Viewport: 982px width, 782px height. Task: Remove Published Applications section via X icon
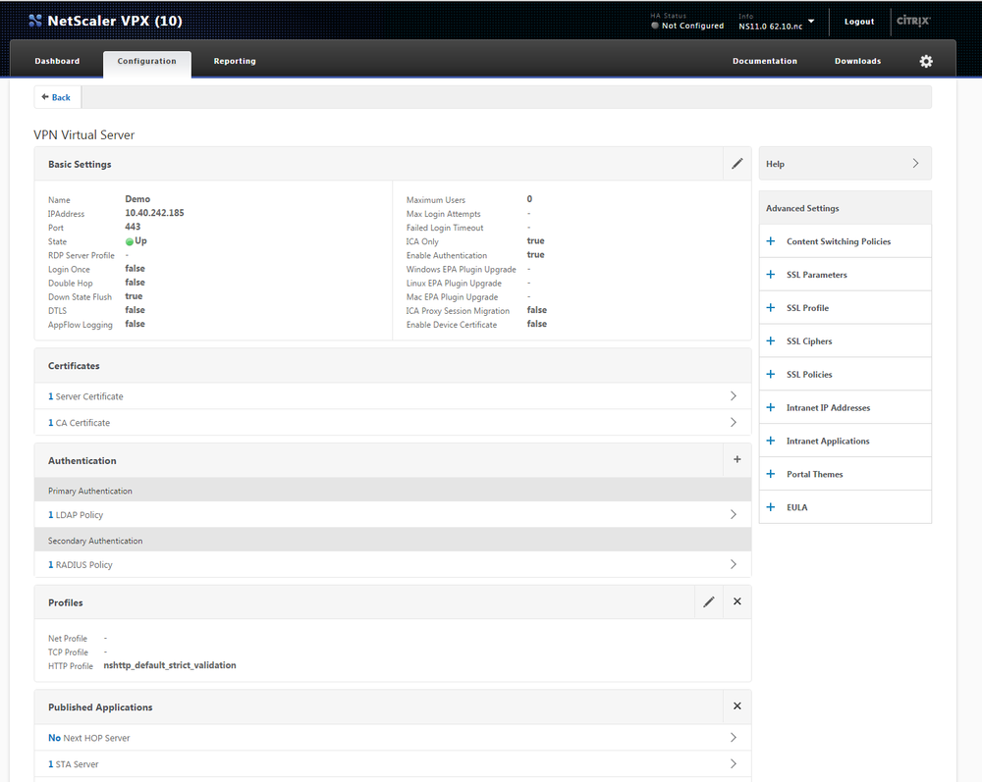pyautogui.click(x=736, y=705)
